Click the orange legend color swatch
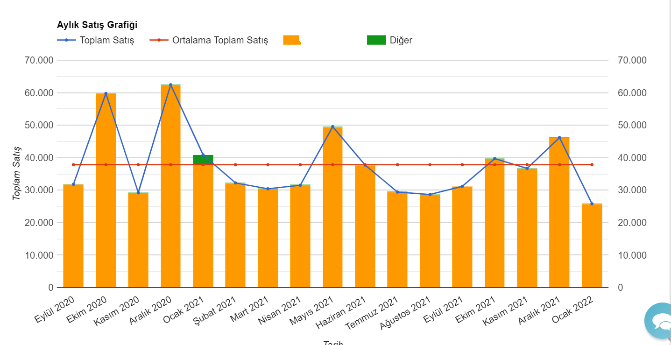 pyautogui.click(x=292, y=40)
